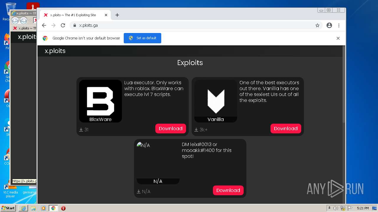Go back using Chrome's back arrow
This screenshot has width=378, height=212.
click(44, 25)
